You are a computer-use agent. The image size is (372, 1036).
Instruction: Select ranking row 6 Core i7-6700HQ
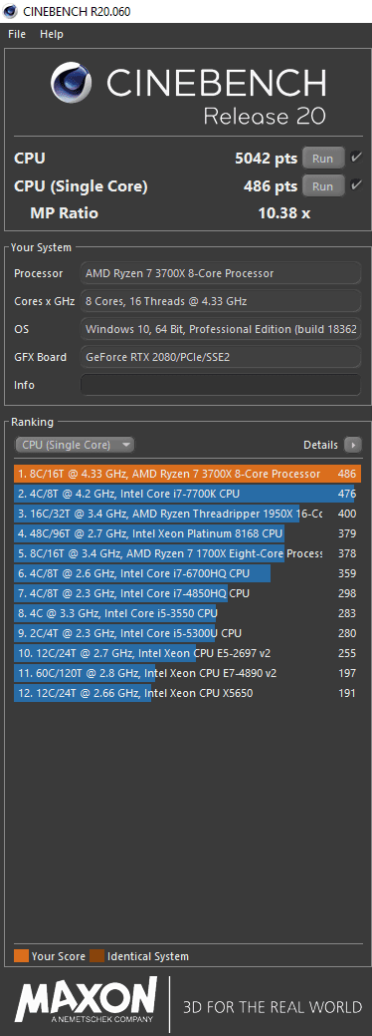[187, 573]
